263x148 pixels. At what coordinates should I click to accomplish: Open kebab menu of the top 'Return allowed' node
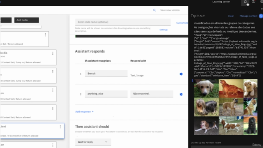[x=45, y=35]
